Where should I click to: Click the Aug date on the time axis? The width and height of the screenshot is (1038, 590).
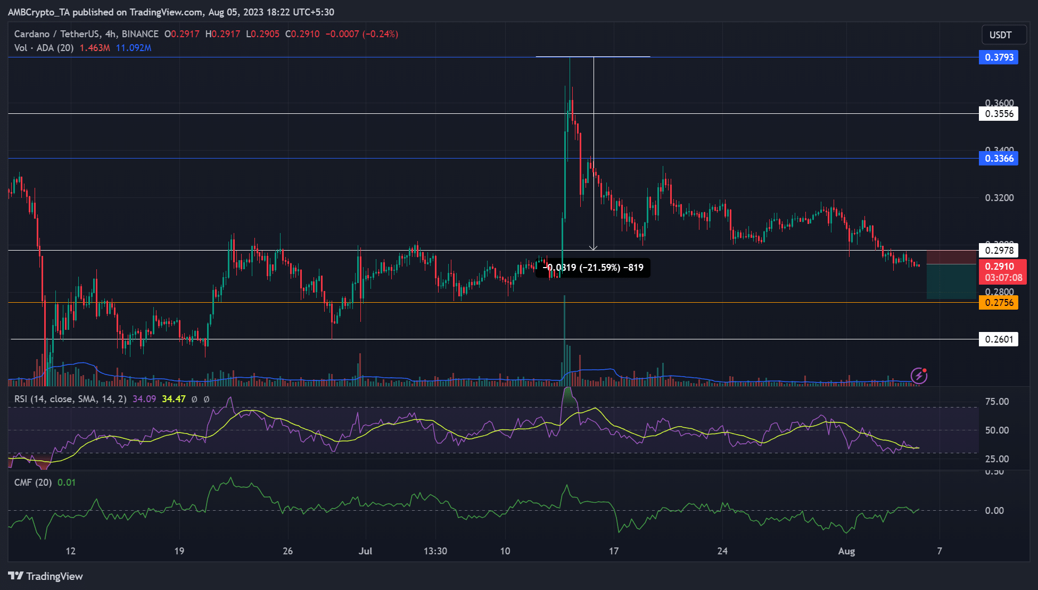coord(846,551)
